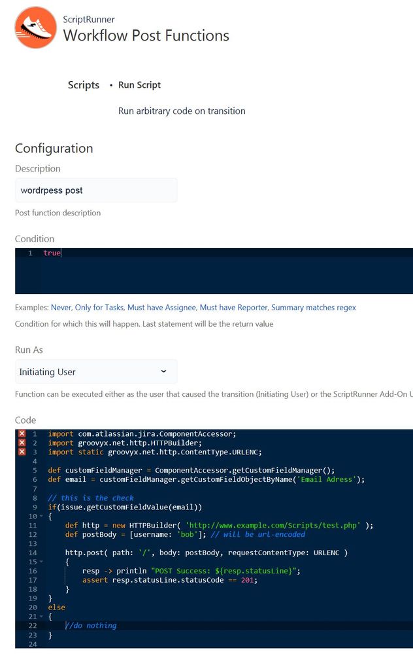
Task: Select the Only for Tasks example link
Action: [99, 308]
